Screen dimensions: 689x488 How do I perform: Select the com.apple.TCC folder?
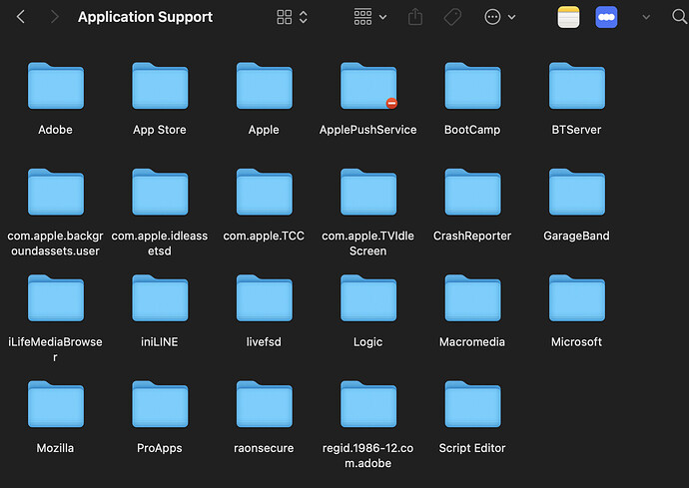point(264,194)
